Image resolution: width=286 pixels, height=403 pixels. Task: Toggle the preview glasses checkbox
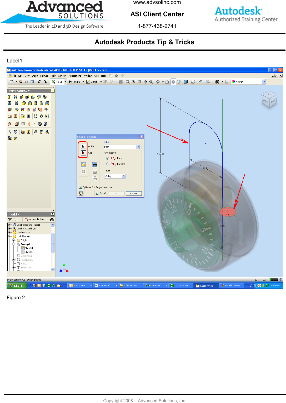97,193
